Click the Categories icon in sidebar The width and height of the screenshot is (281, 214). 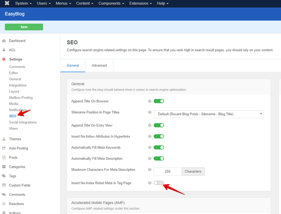pos(4,167)
